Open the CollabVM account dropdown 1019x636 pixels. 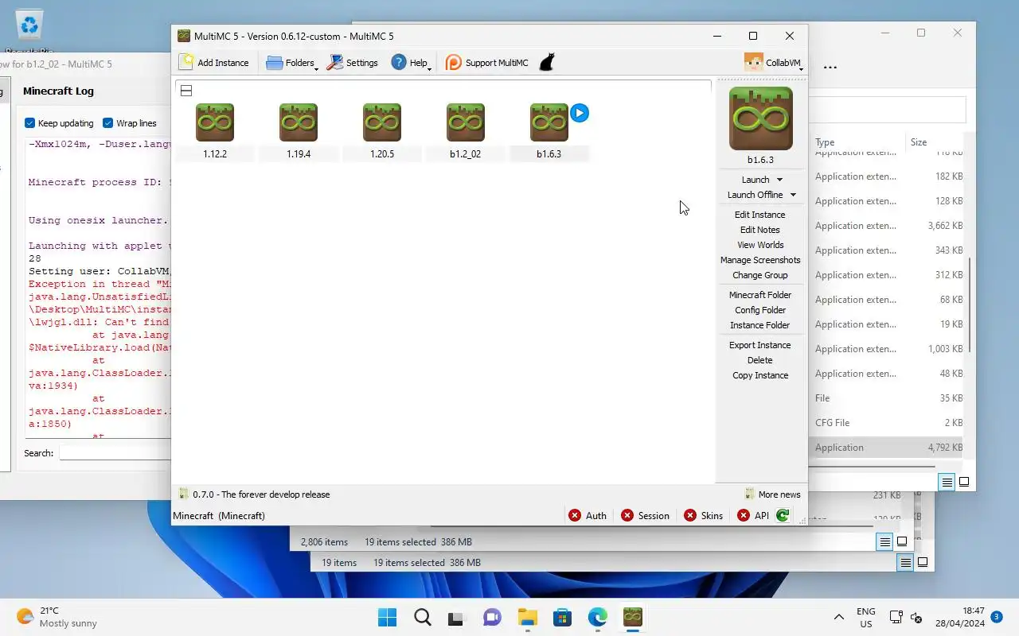[x=773, y=63]
